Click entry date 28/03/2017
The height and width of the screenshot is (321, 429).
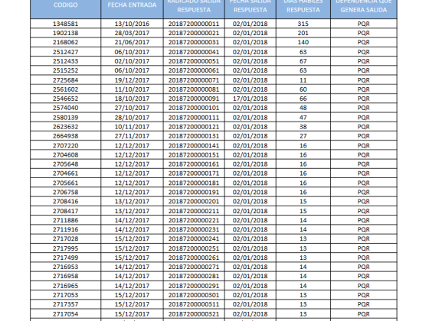(x=132, y=33)
